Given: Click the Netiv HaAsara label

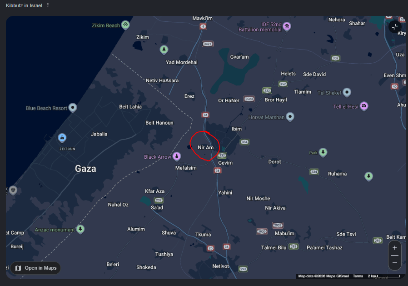Looking at the screenshot, I should pos(162,81).
